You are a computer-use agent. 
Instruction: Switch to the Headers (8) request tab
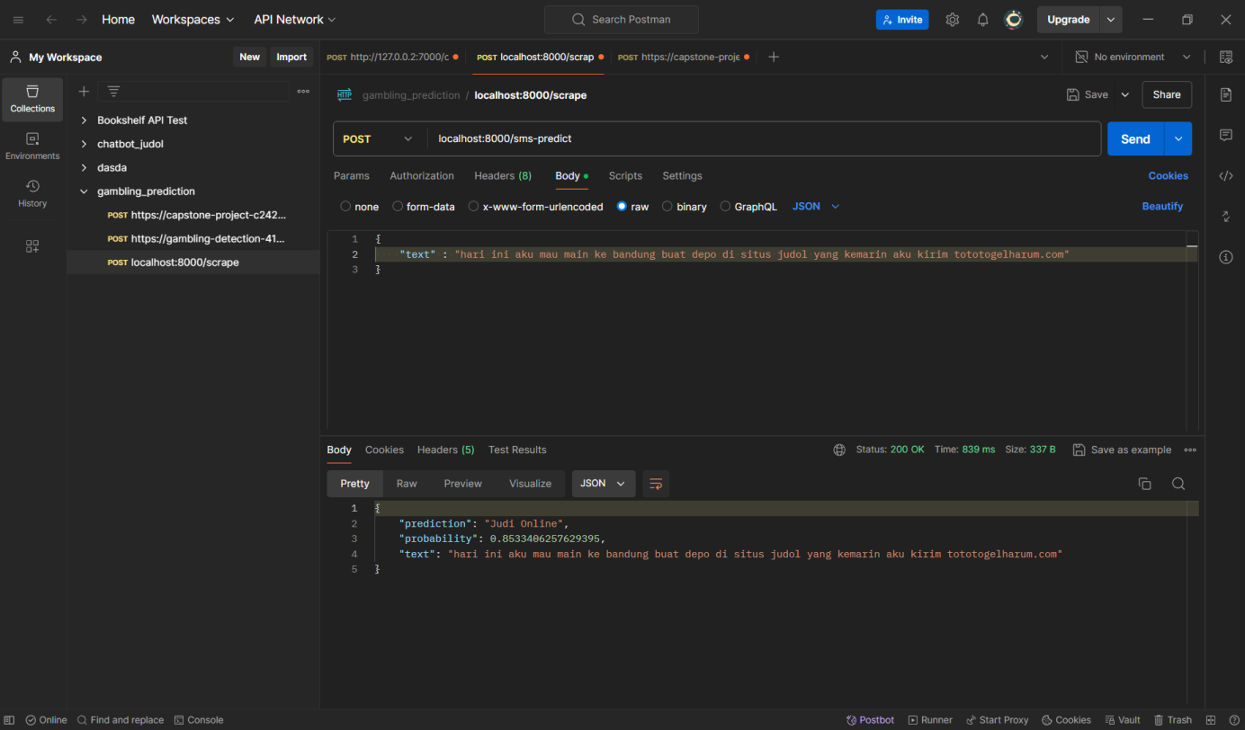pos(503,176)
